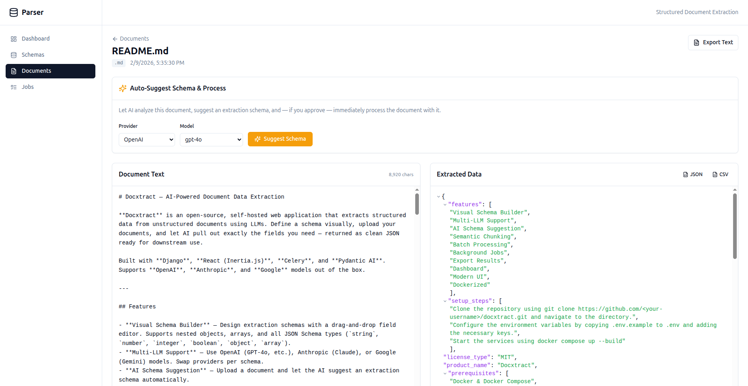This screenshot has width=748, height=386.
Task: Click the Document Text panel heading
Action: [x=142, y=175]
